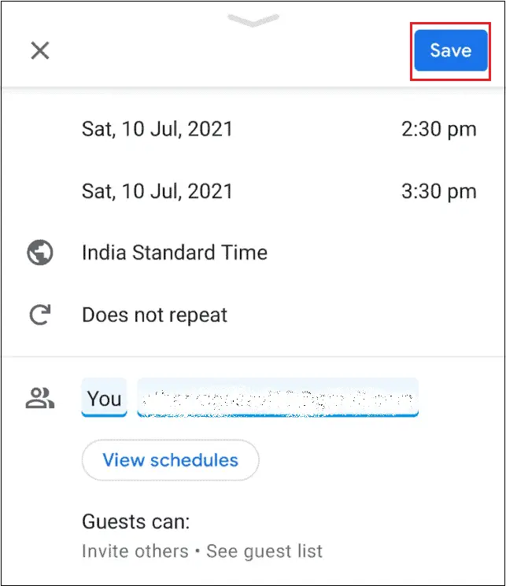Image resolution: width=506 pixels, height=586 pixels.
Task: Click the blank header area between X and Save
Action: pyautogui.click(x=228, y=52)
